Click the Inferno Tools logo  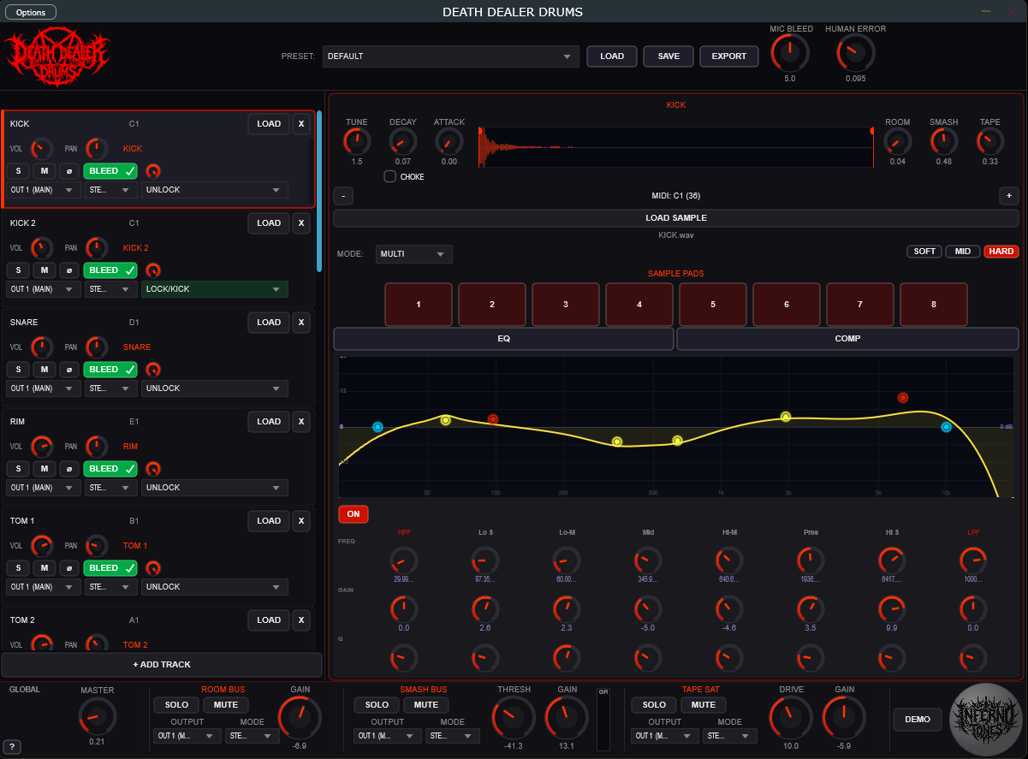[x=987, y=719]
